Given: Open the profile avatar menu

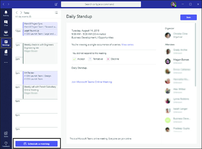Looking at the screenshot, I should tap(173, 4).
